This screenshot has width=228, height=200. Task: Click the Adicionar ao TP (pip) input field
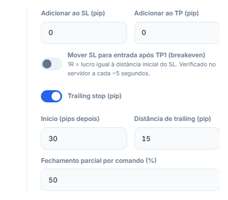click(177, 33)
